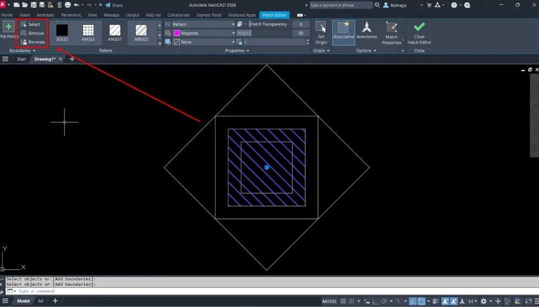Switch to the A4 layout tab
The height and width of the screenshot is (307, 539).
pyautogui.click(x=41, y=301)
